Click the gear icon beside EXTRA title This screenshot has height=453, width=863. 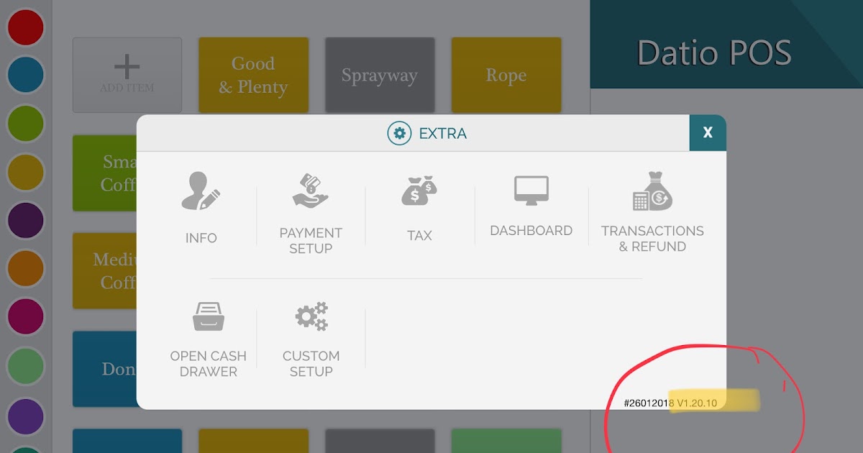(400, 133)
